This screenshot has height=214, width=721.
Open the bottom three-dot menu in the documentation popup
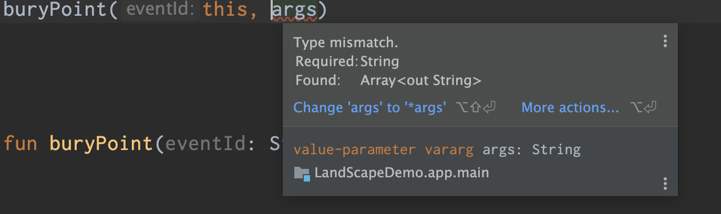coord(665,183)
